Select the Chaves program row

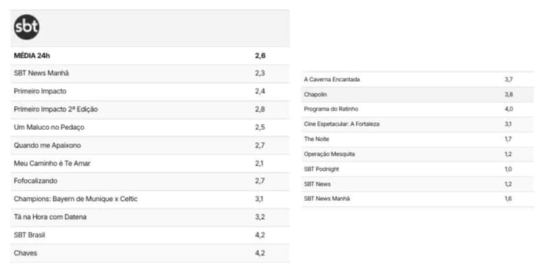click(x=150, y=253)
